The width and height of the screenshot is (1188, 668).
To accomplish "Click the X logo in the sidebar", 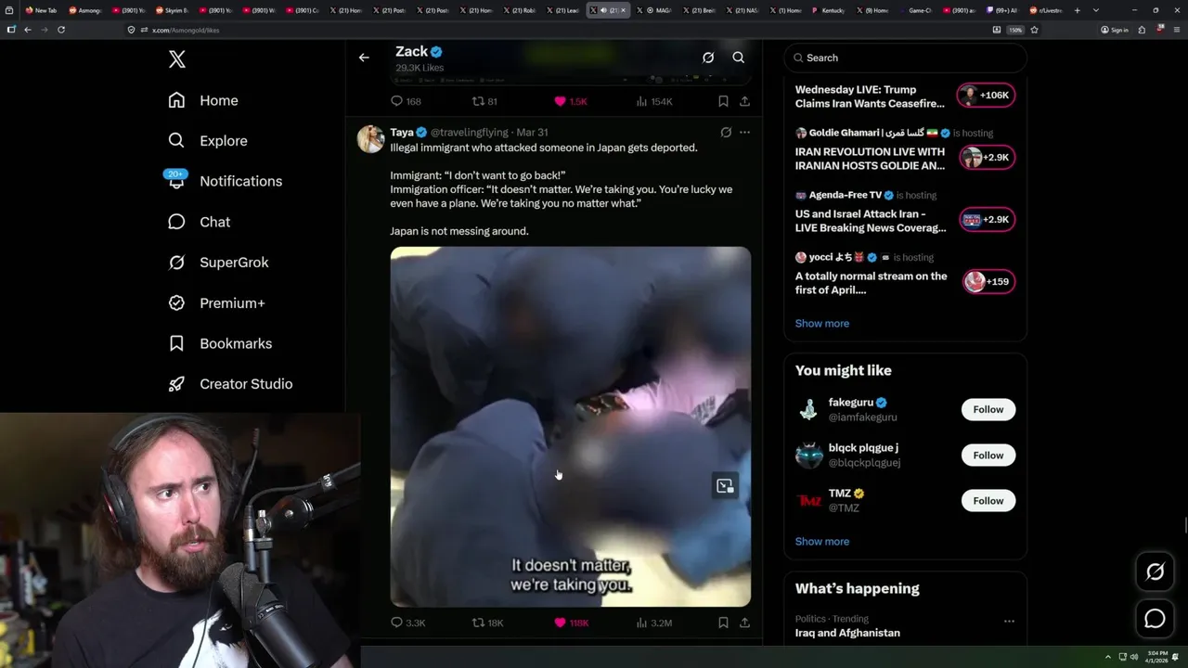I will (177, 59).
